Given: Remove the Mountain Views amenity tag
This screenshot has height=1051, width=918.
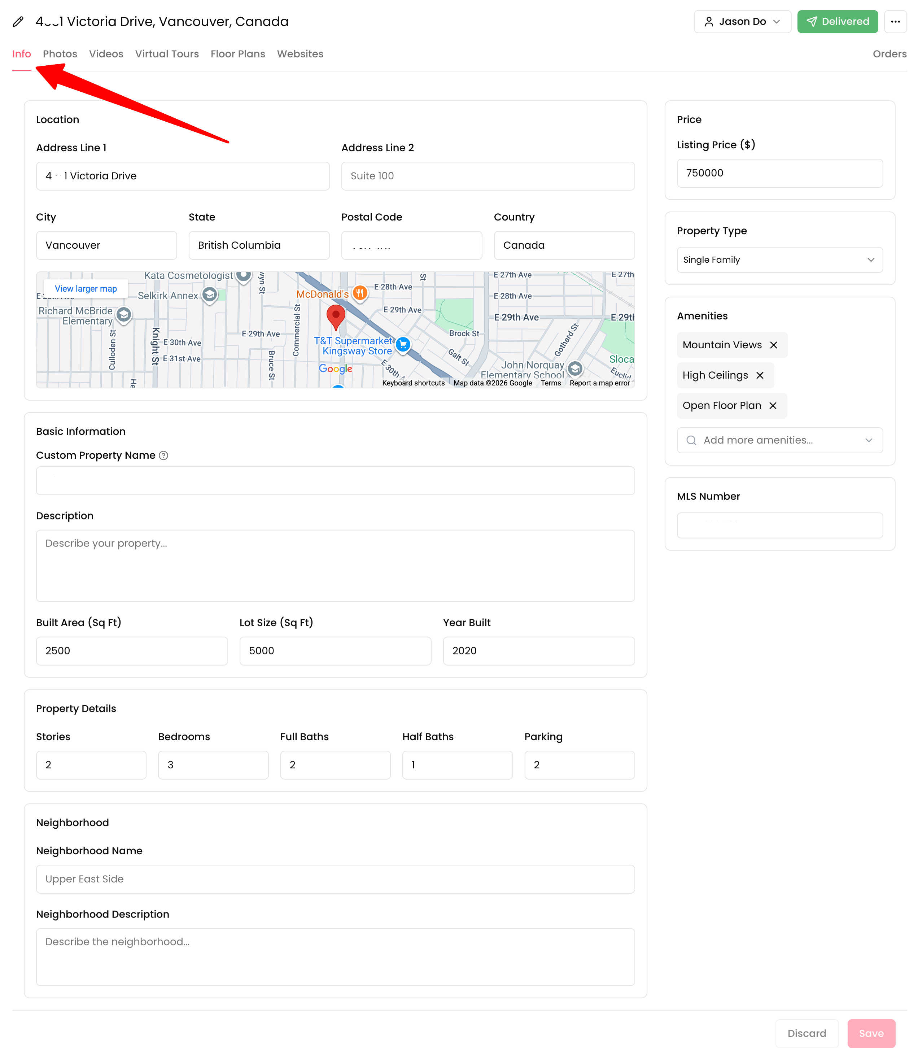Looking at the screenshot, I should click(x=774, y=345).
